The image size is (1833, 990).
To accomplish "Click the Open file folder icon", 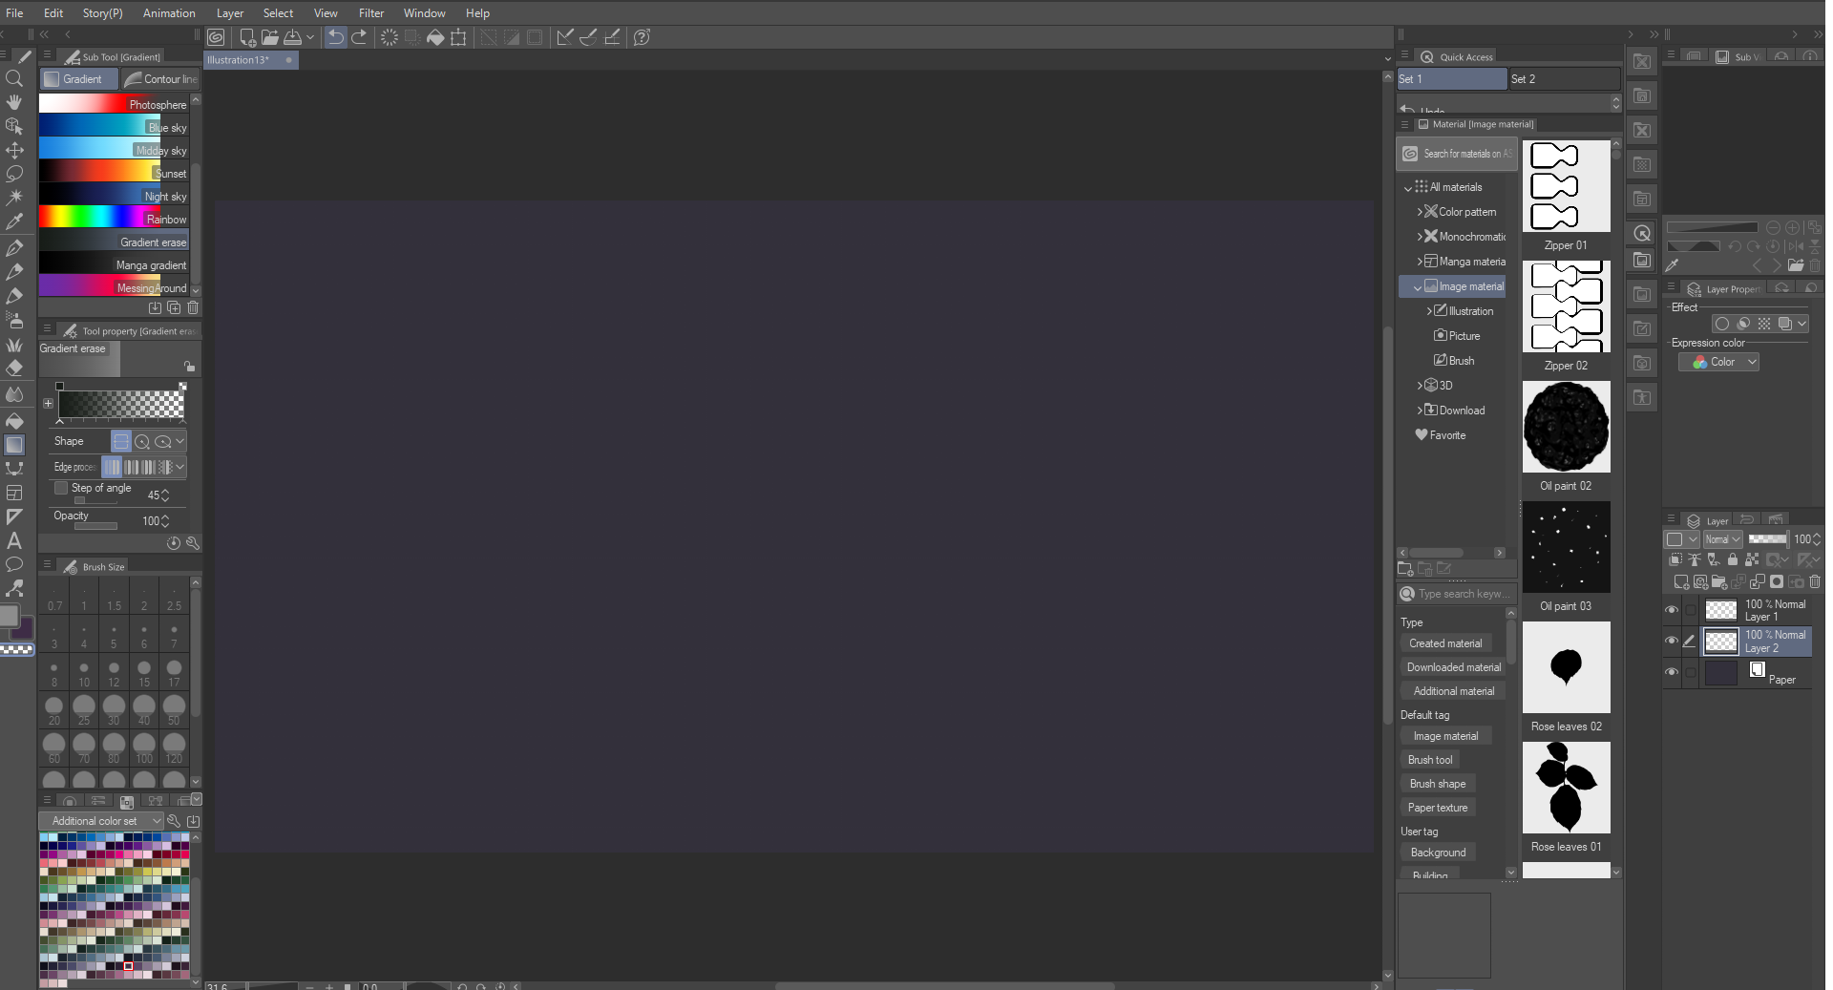I will pos(270,37).
